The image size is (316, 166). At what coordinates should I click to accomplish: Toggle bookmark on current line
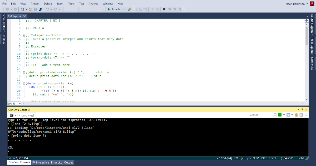coord(164,9)
